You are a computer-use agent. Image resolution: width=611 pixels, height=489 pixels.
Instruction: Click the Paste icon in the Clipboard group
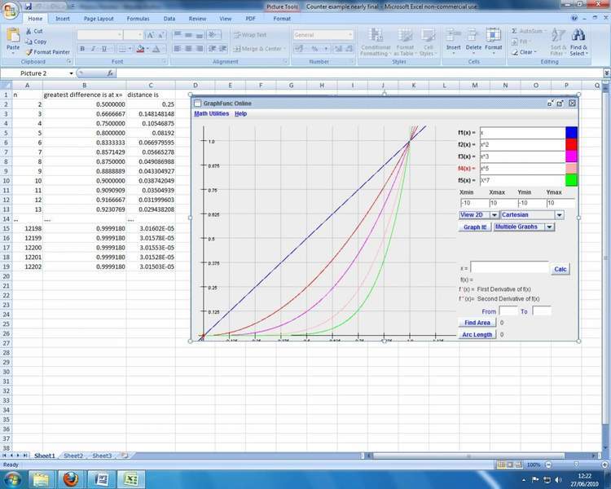[x=13, y=37]
